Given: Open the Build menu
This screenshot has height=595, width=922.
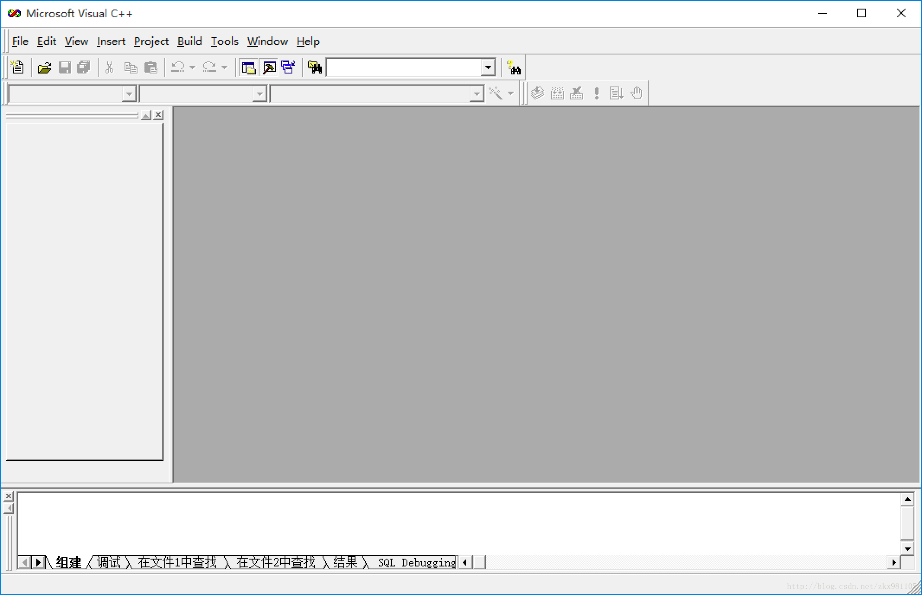Looking at the screenshot, I should point(189,41).
